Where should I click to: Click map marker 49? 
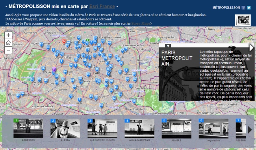point(110,43)
